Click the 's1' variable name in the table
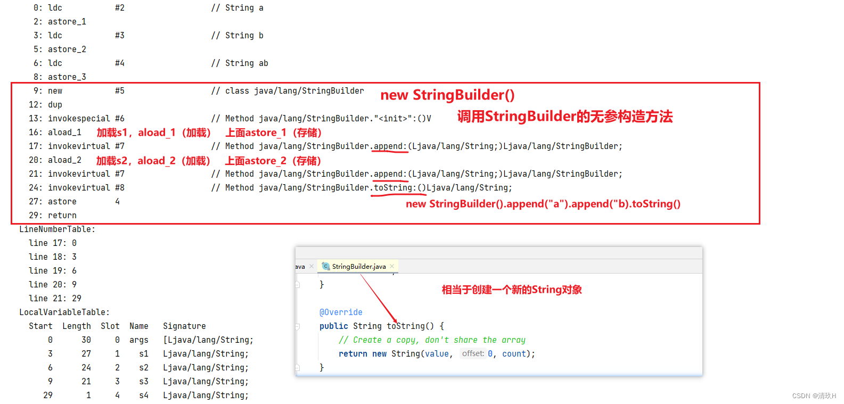Screen dimensions: 844x404 [144, 354]
